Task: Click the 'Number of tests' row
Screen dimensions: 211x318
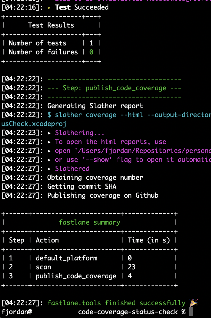Action: click(51, 43)
